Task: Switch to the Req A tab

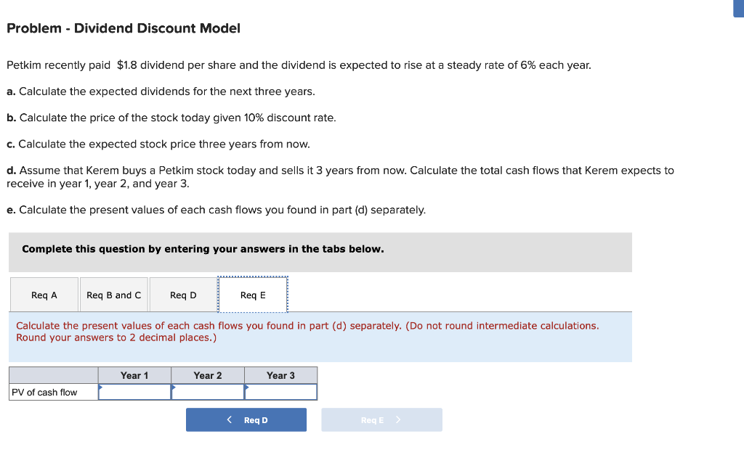Action: 44,294
